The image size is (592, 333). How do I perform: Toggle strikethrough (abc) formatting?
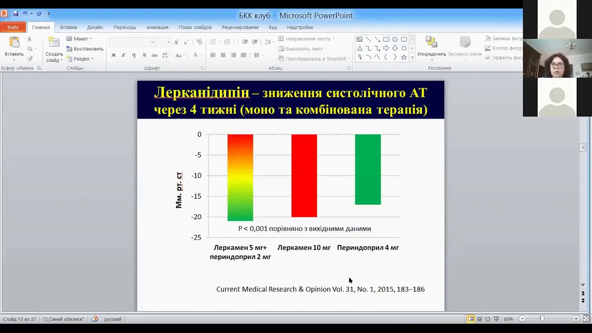pyautogui.click(x=155, y=55)
